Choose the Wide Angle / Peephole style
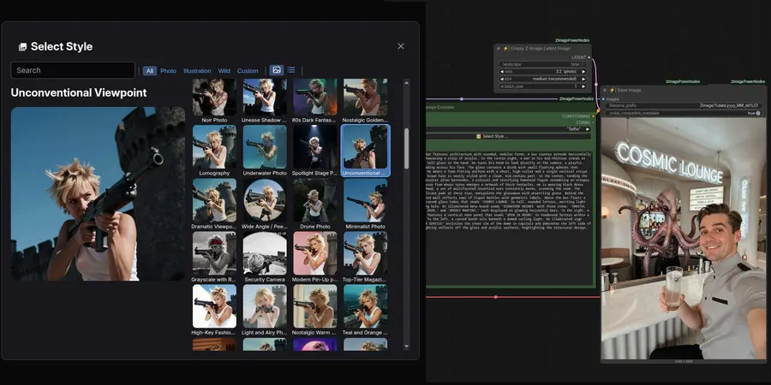Screen dimensions: 771x385 pyautogui.click(x=265, y=200)
